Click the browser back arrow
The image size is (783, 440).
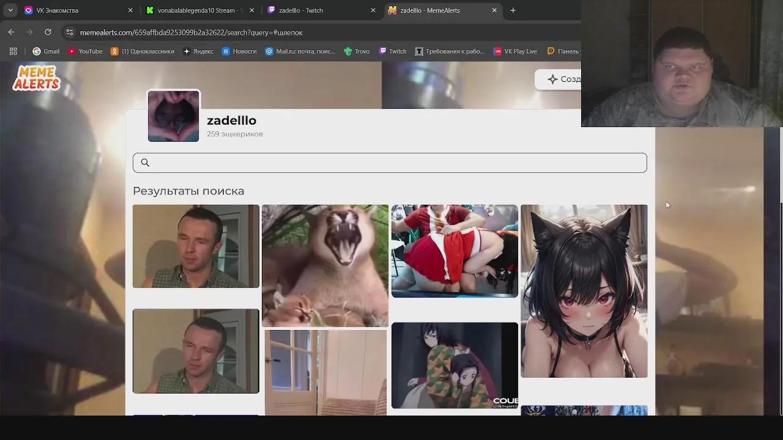[11, 32]
